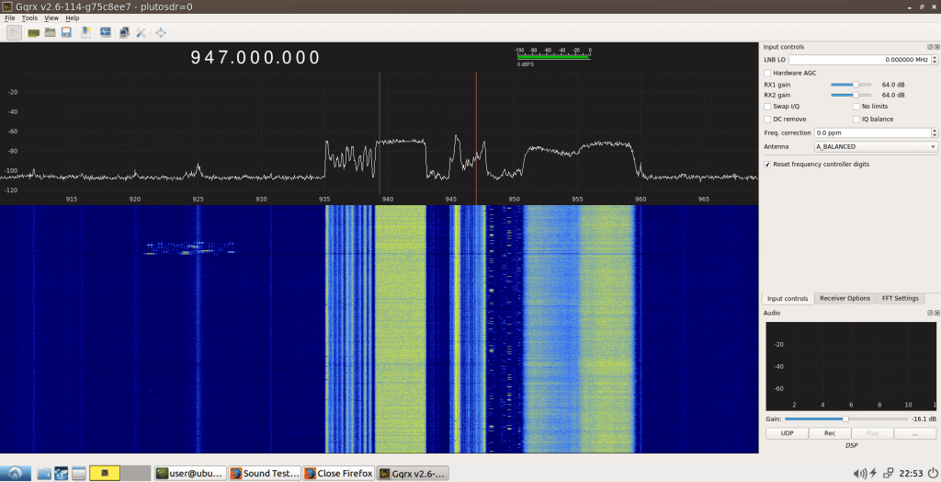Click the full screen arrows icon
The width and height of the screenshot is (941, 482).
click(161, 33)
